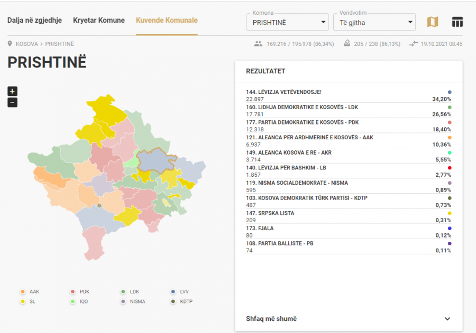This screenshot has width=476, height=333.
Task: Click AAK legend color dot
Action: pos(23,292)
